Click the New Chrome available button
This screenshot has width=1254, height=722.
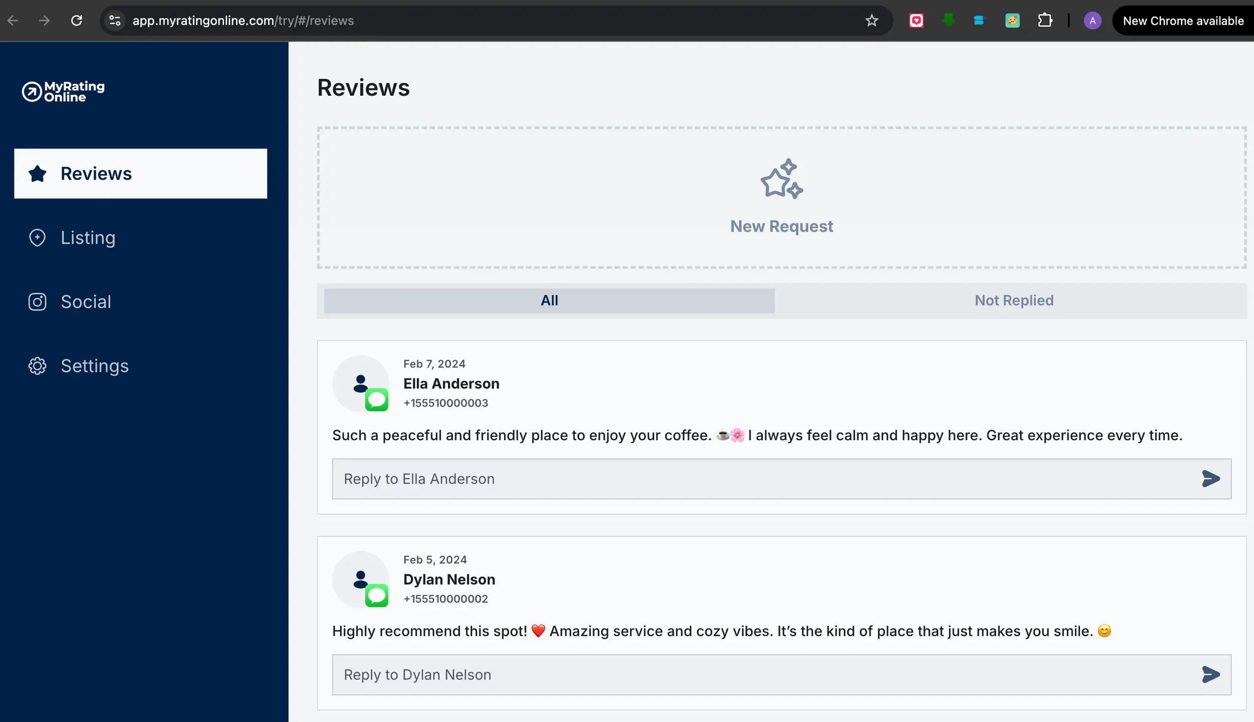pos(1183,21)
